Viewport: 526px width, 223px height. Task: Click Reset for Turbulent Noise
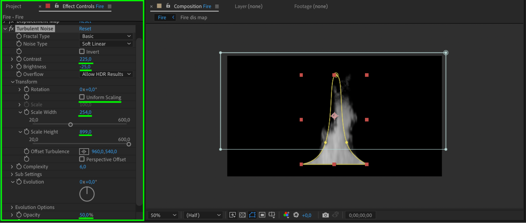tap(85, 29)
